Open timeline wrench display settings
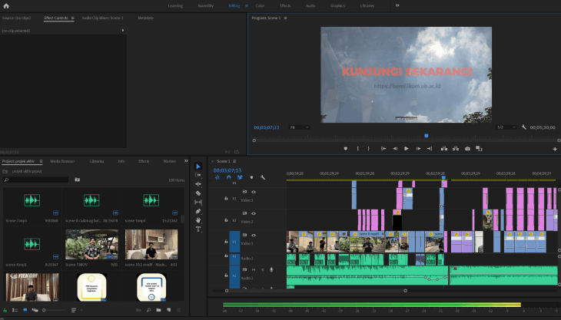Image resolution: width=561 pixels, height=320 pixels. [262, 177]
